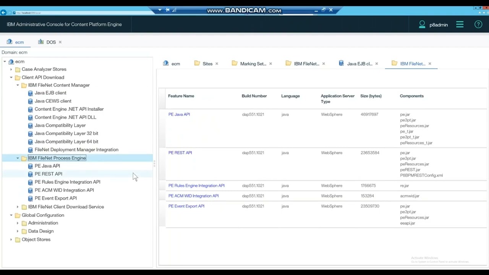Select Java Compatibility Layer tree item
The height and width of the screenshot is (275, 489).
[x=60, y=125]
